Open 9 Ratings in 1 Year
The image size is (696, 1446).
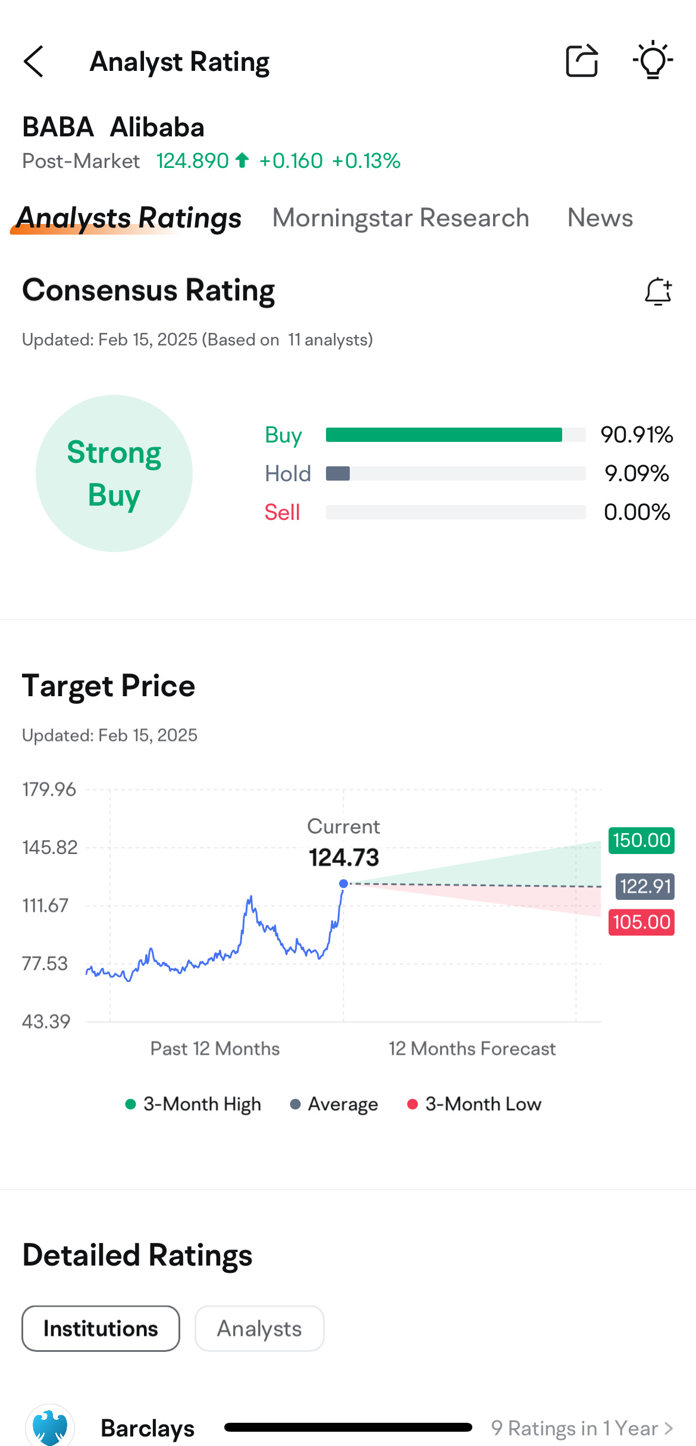point(575,1428)
